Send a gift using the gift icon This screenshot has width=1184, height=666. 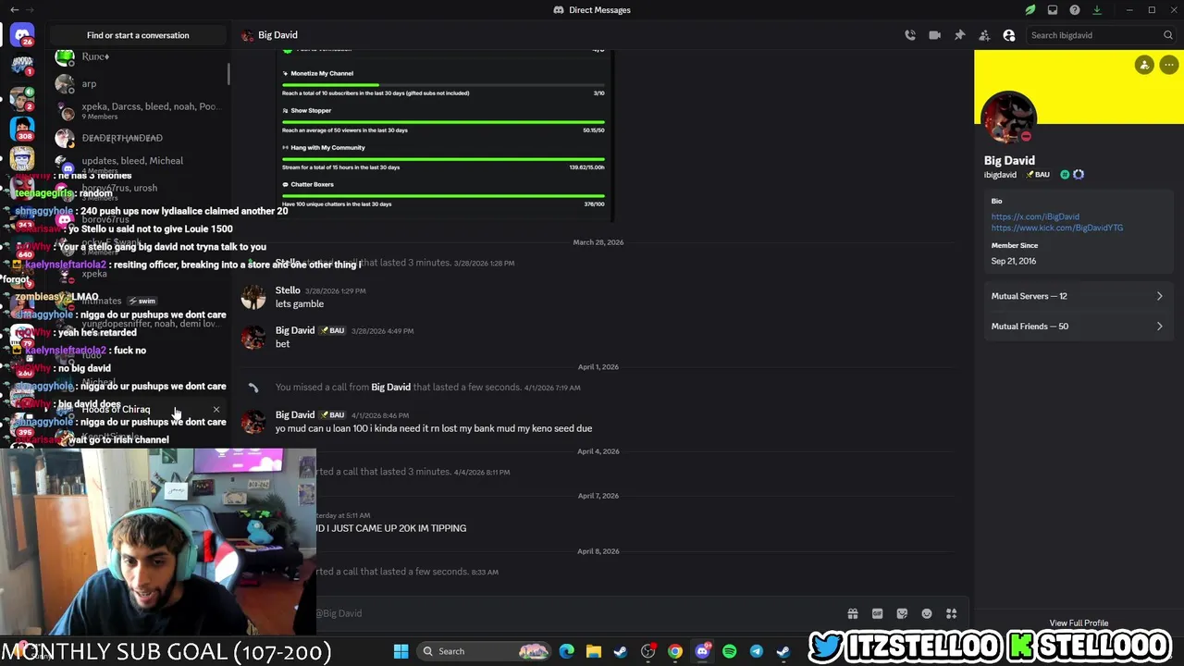(x=853, y=613)
